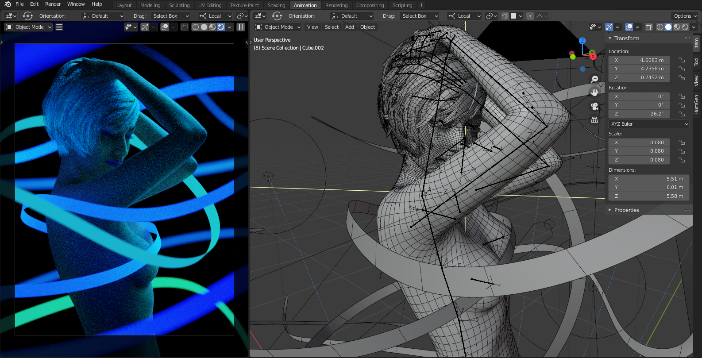Click the pan hand icon in viewport
The width and height of the screenshot is (702, 358).
pyautogui.click(x=594, y=92)
